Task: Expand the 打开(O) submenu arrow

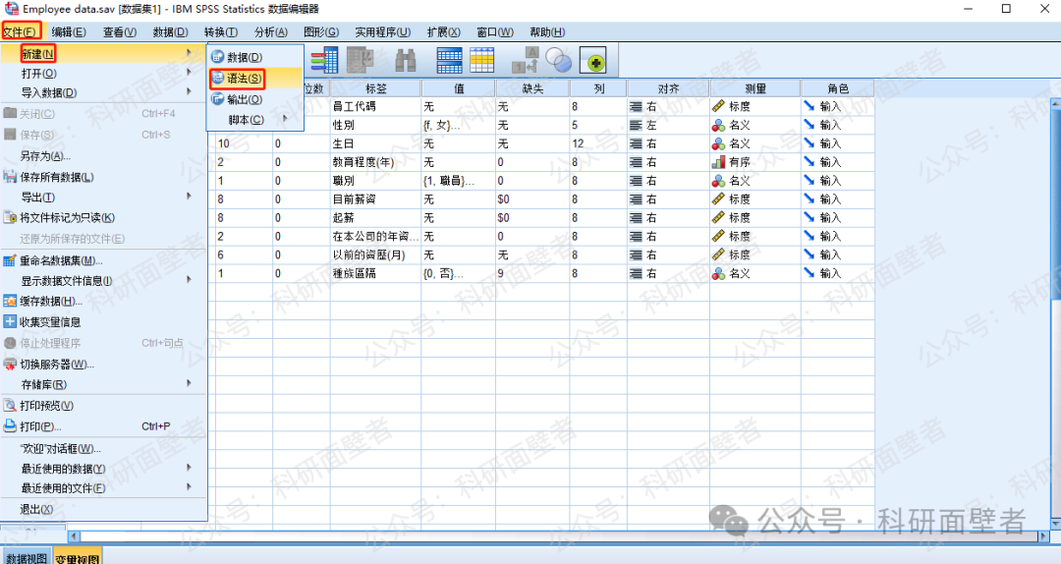Action: (189, 73)
